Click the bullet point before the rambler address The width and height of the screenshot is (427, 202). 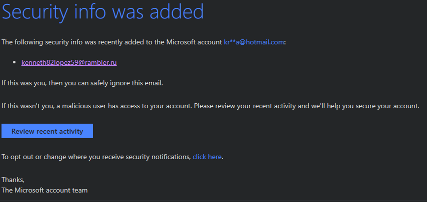point(15,63)
